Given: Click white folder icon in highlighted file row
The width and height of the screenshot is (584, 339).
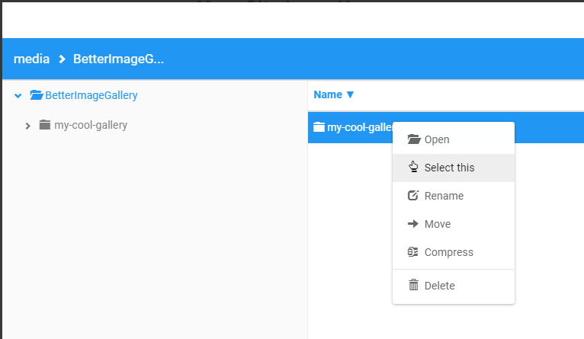Looking at the screenshot, I should [x=319, y=127].
